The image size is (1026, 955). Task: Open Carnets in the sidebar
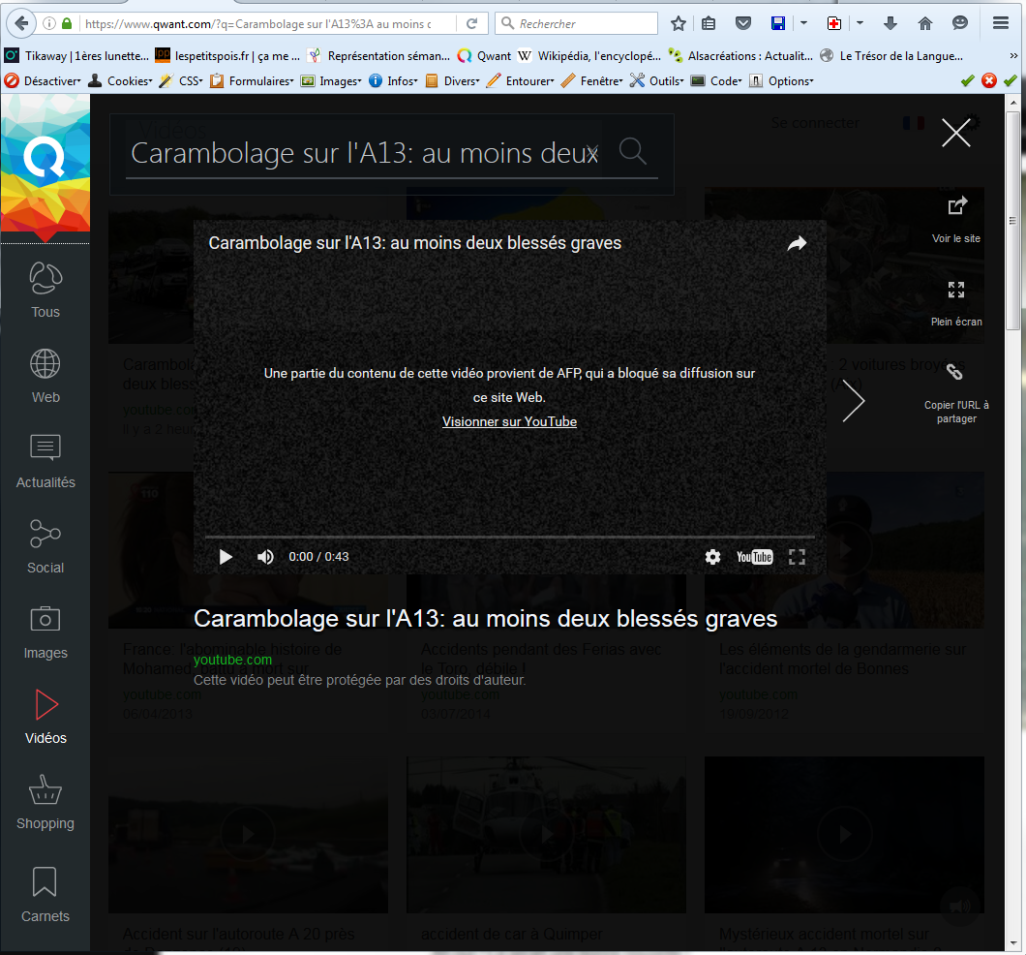pos(45,895)
